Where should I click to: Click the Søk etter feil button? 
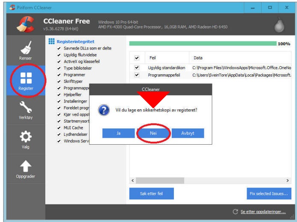(x=152, y=193)
